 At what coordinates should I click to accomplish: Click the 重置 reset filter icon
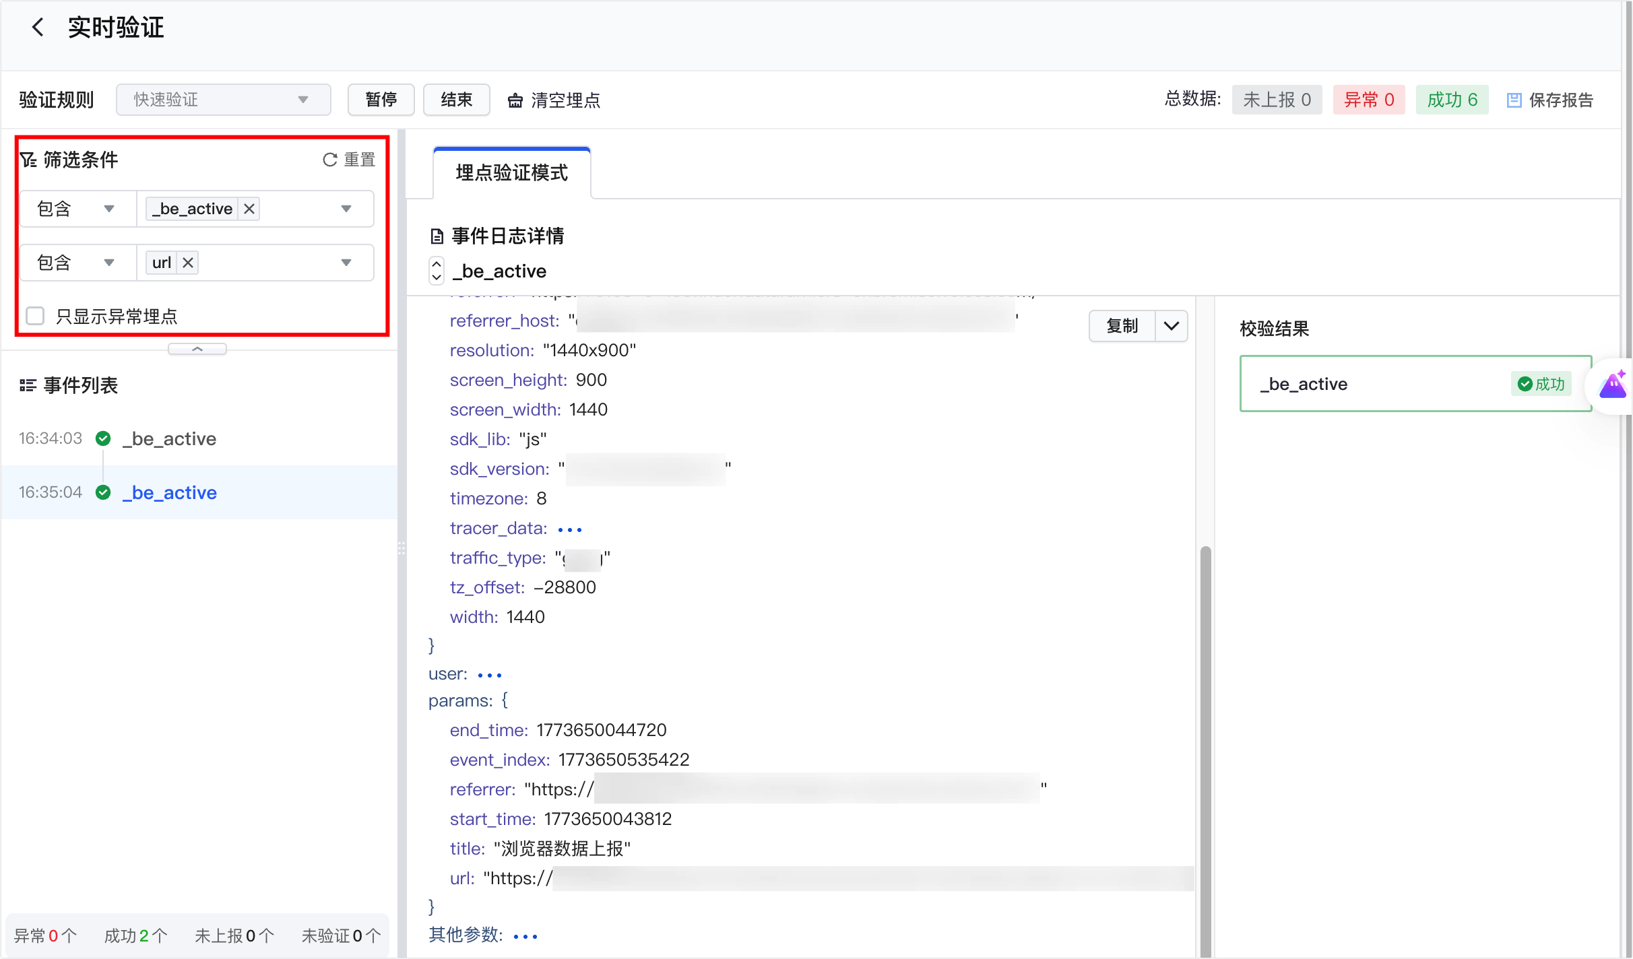(330, 160)
